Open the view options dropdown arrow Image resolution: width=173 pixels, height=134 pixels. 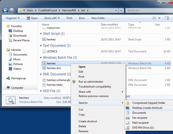click(x=159, y=18)
